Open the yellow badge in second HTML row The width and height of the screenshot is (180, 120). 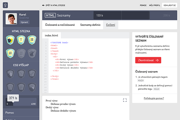tap(10, 53)
